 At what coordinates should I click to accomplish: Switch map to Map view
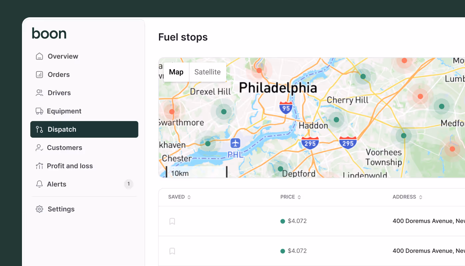tap(176, 72)
